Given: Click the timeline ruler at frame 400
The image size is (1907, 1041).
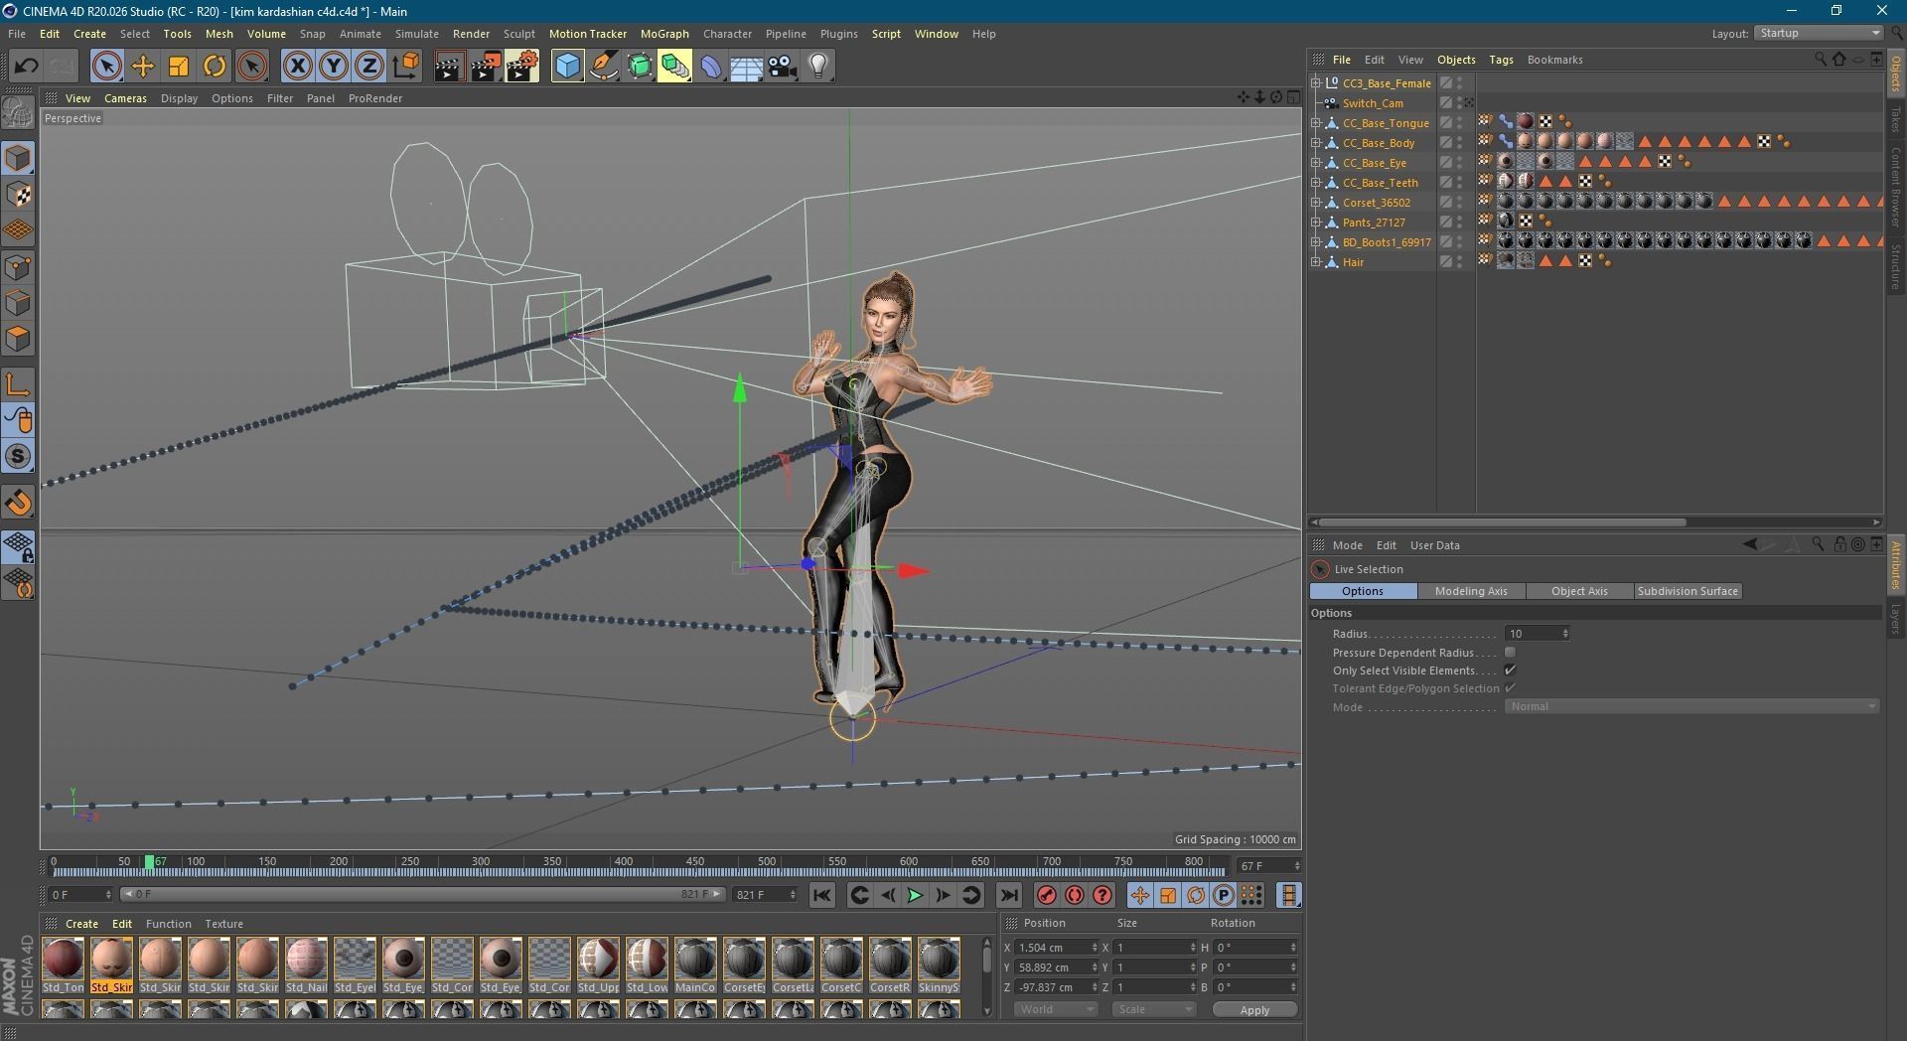Looking at the screenshot, I should click(x=623, y=862).
